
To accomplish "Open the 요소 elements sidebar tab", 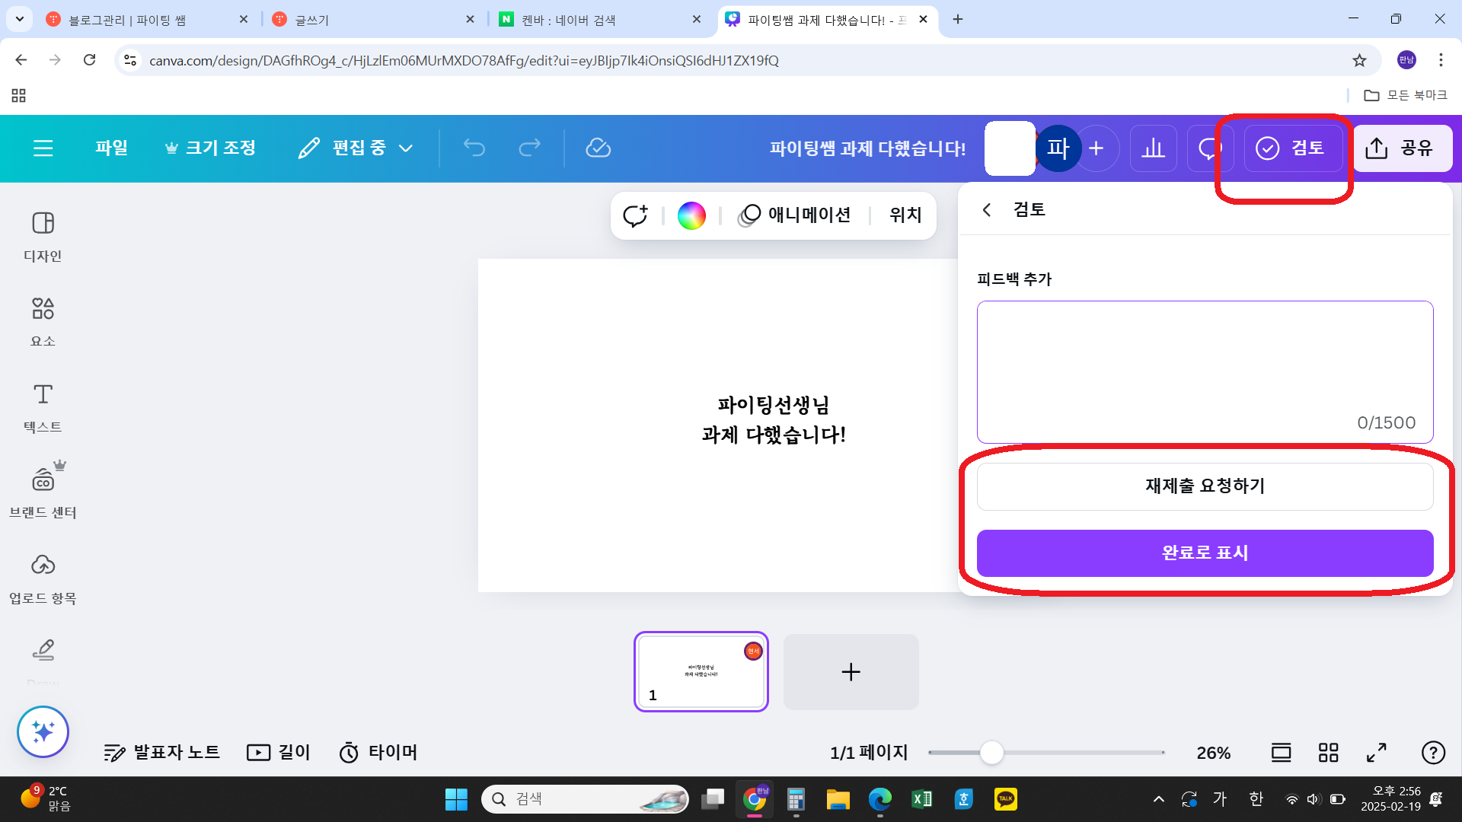I will click(x=43, y=322).
